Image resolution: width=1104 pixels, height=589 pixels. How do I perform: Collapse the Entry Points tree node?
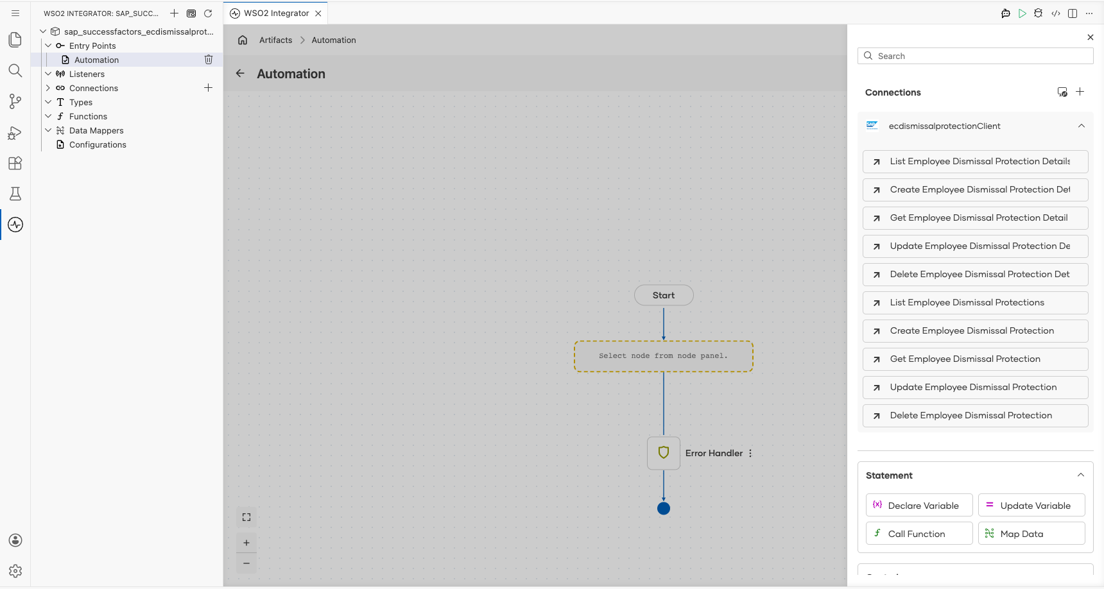pyautogui.click(x=48, y=46)
